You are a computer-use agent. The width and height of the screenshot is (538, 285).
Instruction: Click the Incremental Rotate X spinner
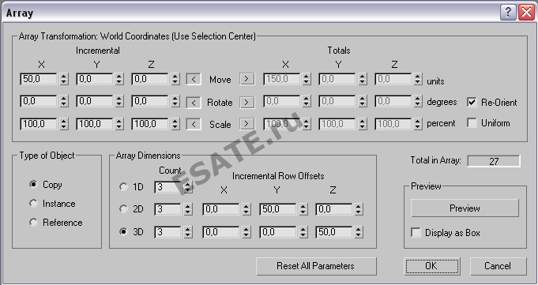63,102
